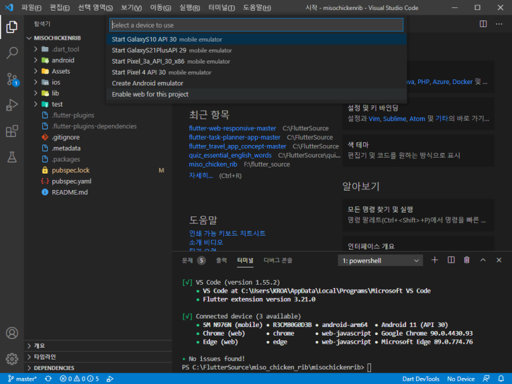Focus the Select a device input field

[x=256, y=25]
